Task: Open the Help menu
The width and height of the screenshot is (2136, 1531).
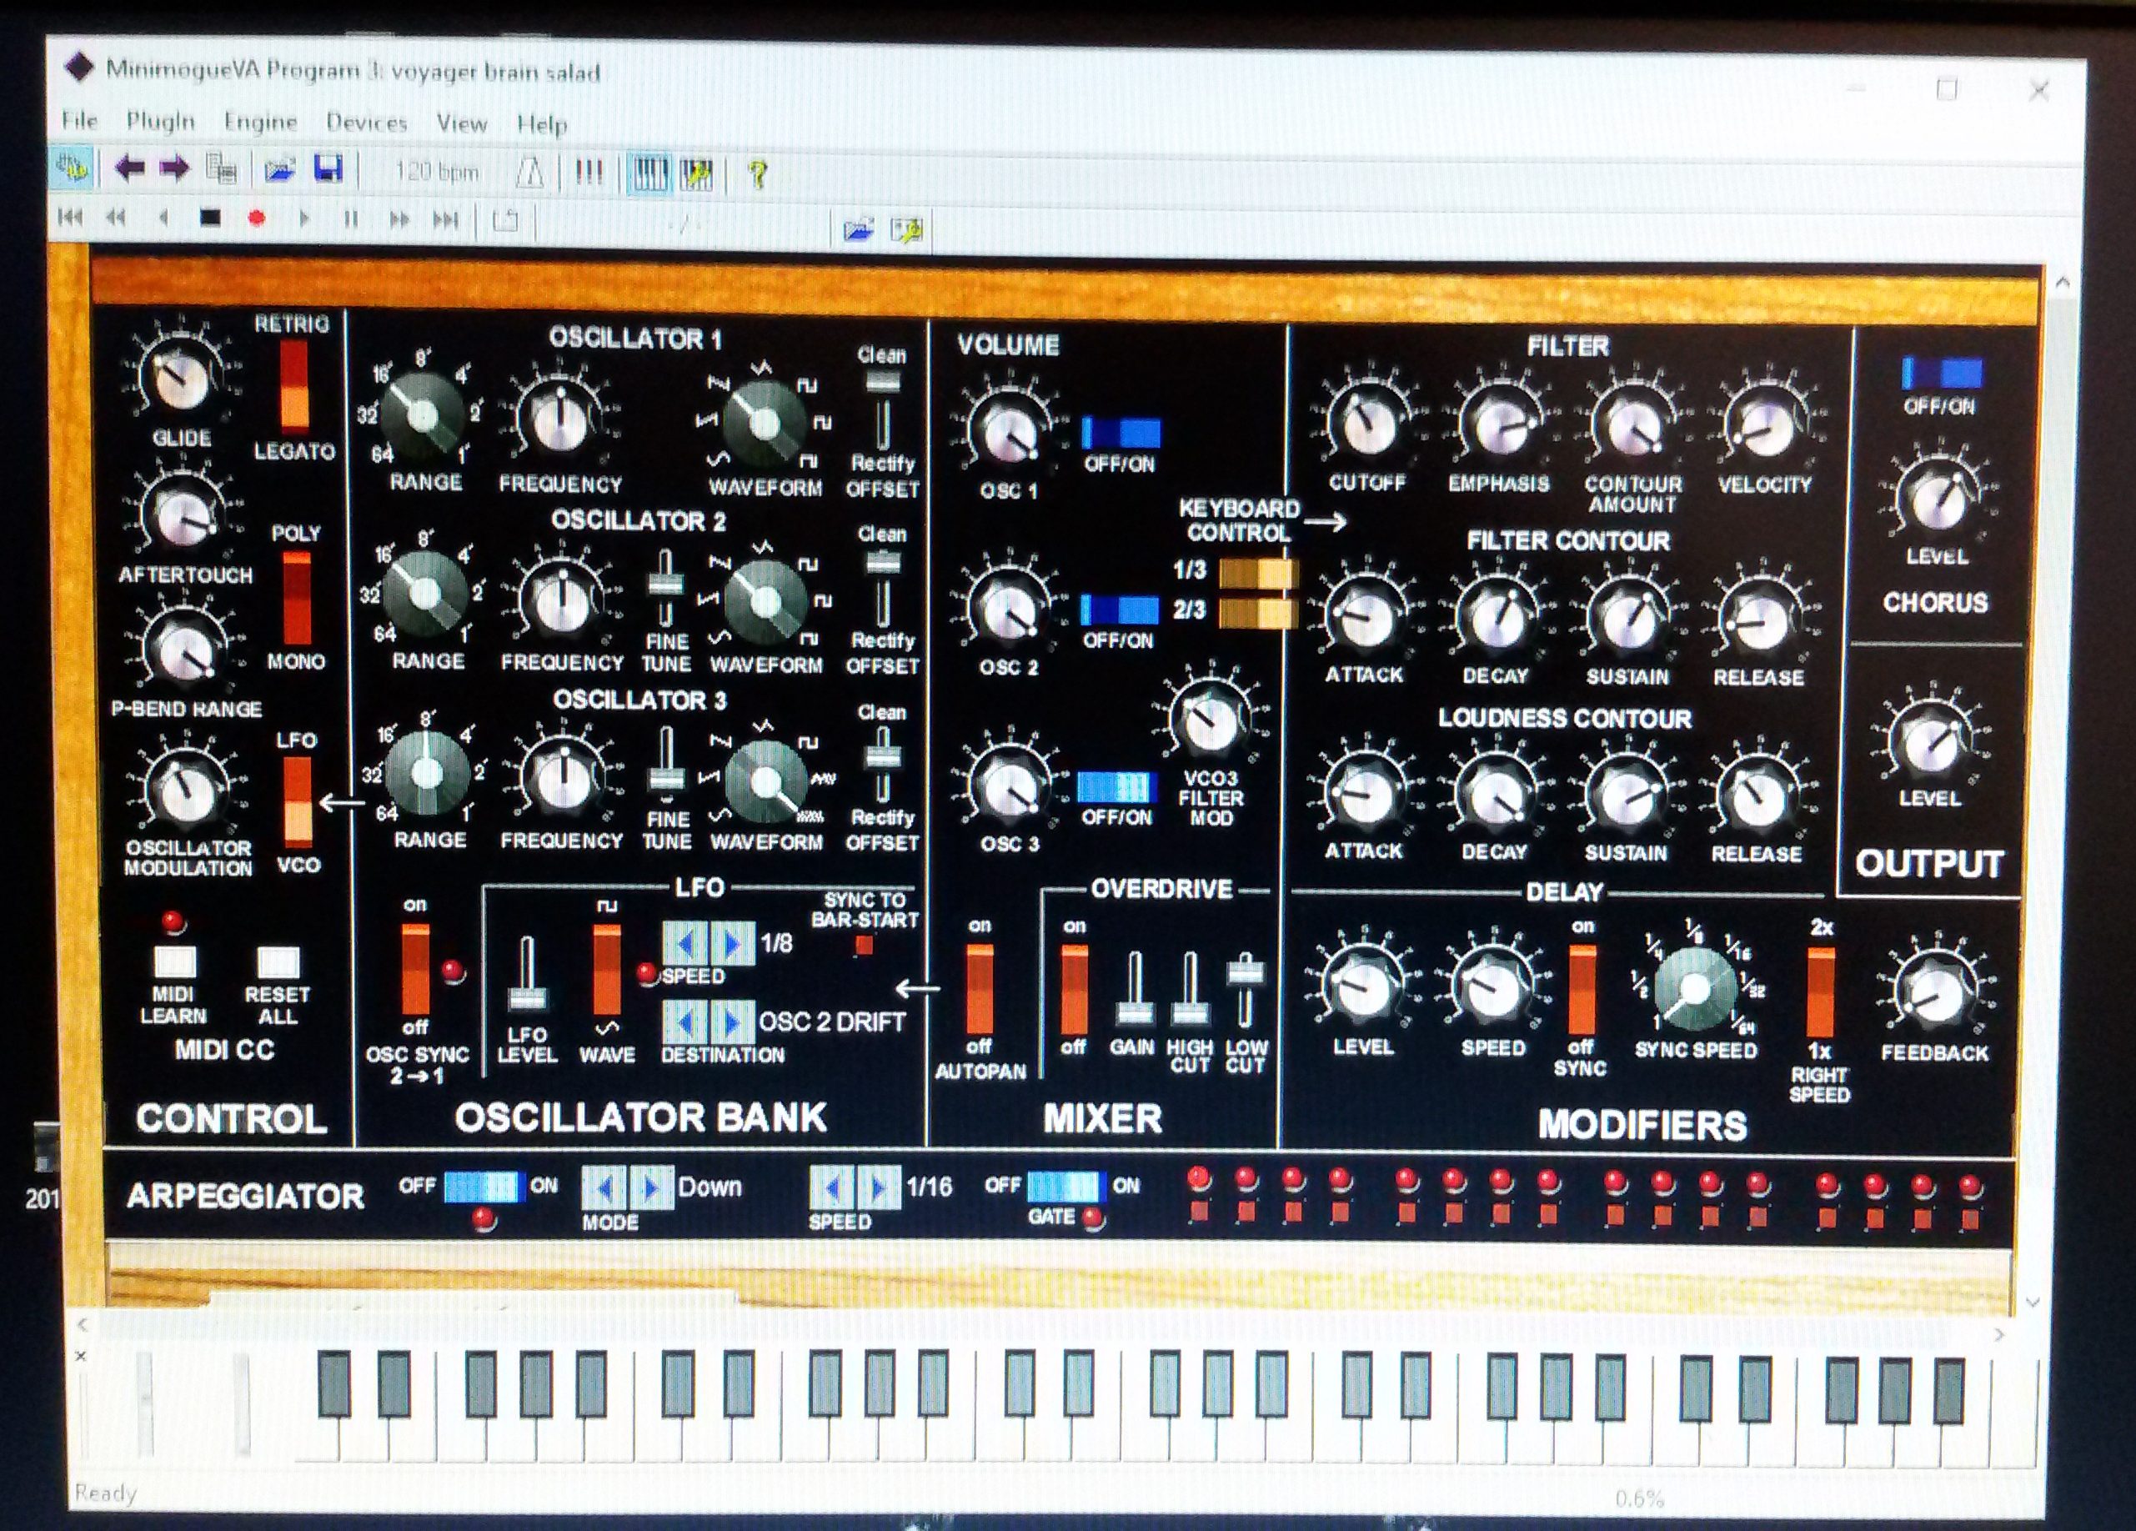Action: coord(542,124)
